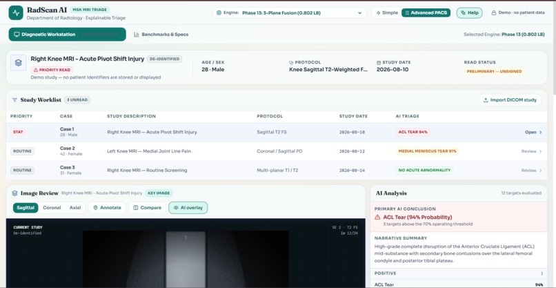Click Selected Engine Phase 13 (0.802 LB) text
This screenshot has width=556, height=288.
coord(504,35)
